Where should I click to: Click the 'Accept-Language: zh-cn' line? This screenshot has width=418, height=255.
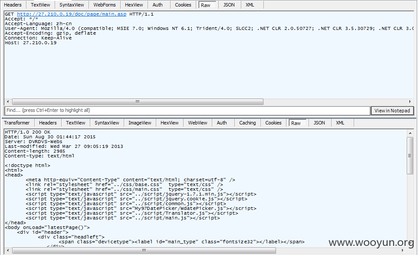tap(38, 24)
